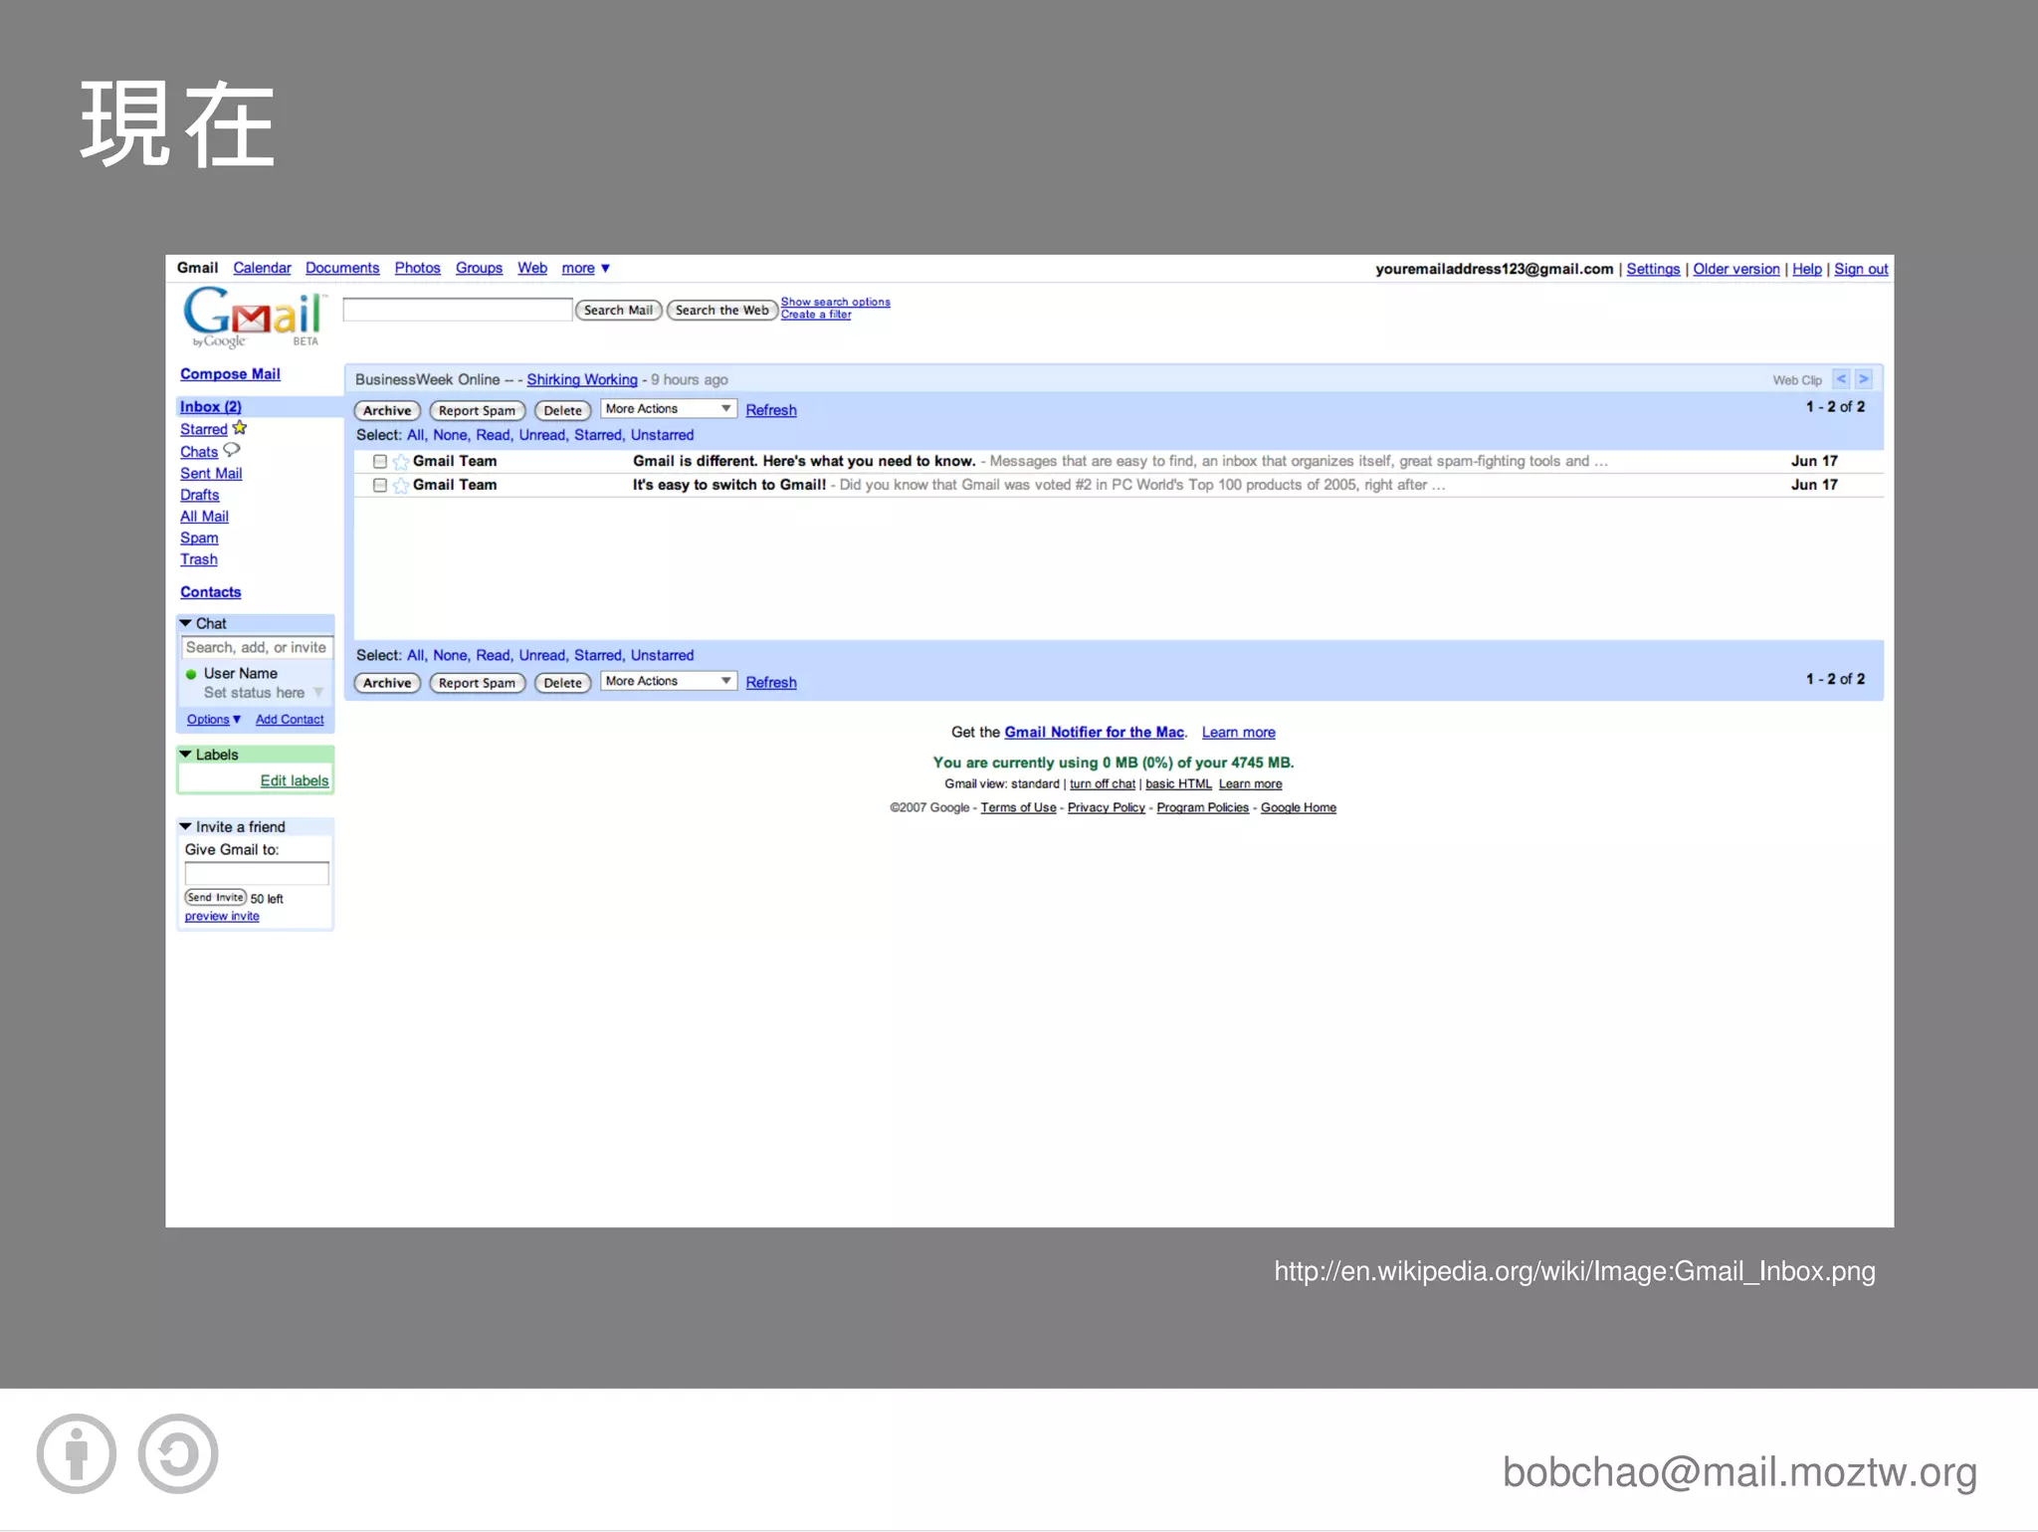Screen dimensions: 2038x1532
Task: Star the first Gmail Team message
Action: coord(400,462)
